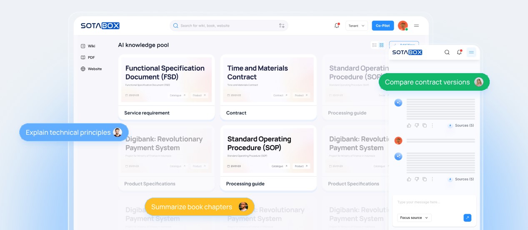The height and width of the screenshot is (230, 528).
Task: Like the last AI reply with thumbs up
Action: tap(409, 179)
